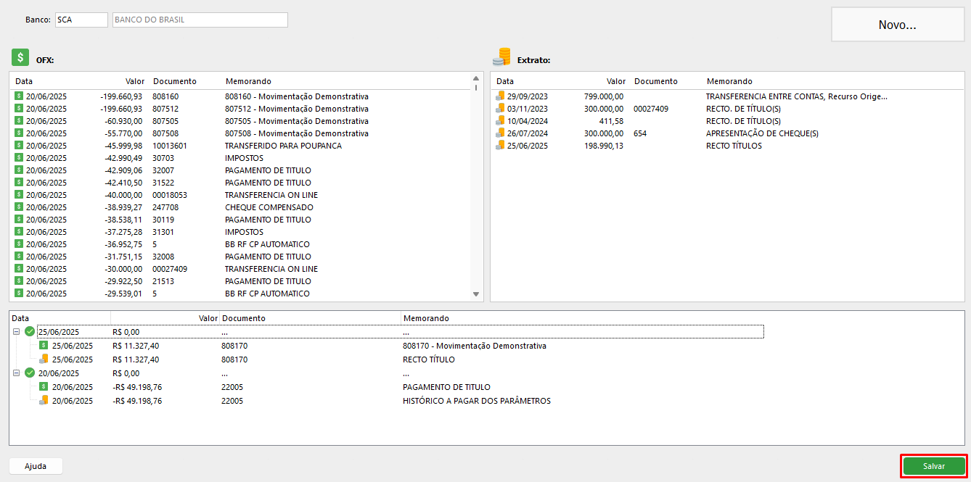
Task: Click dollar icon of 22005 PAGAMENTO DE TITULO row
Action: [x=44, y=386]
